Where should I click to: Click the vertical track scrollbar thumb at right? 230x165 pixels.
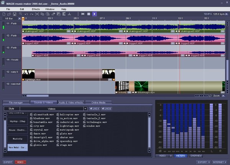point(227,69)
